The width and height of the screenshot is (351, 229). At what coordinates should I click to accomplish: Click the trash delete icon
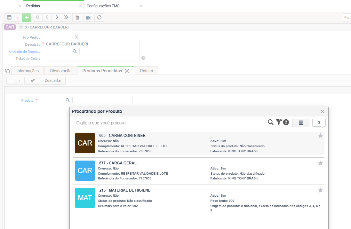pyautogui.click(x=77, y=18)
